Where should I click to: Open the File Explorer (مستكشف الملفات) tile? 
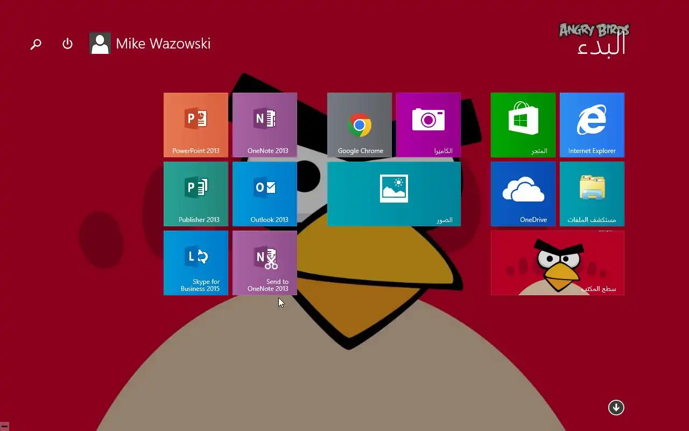[592, 194]
